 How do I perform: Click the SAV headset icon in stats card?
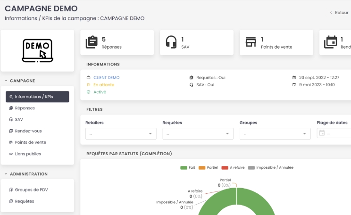pos(171,42)
